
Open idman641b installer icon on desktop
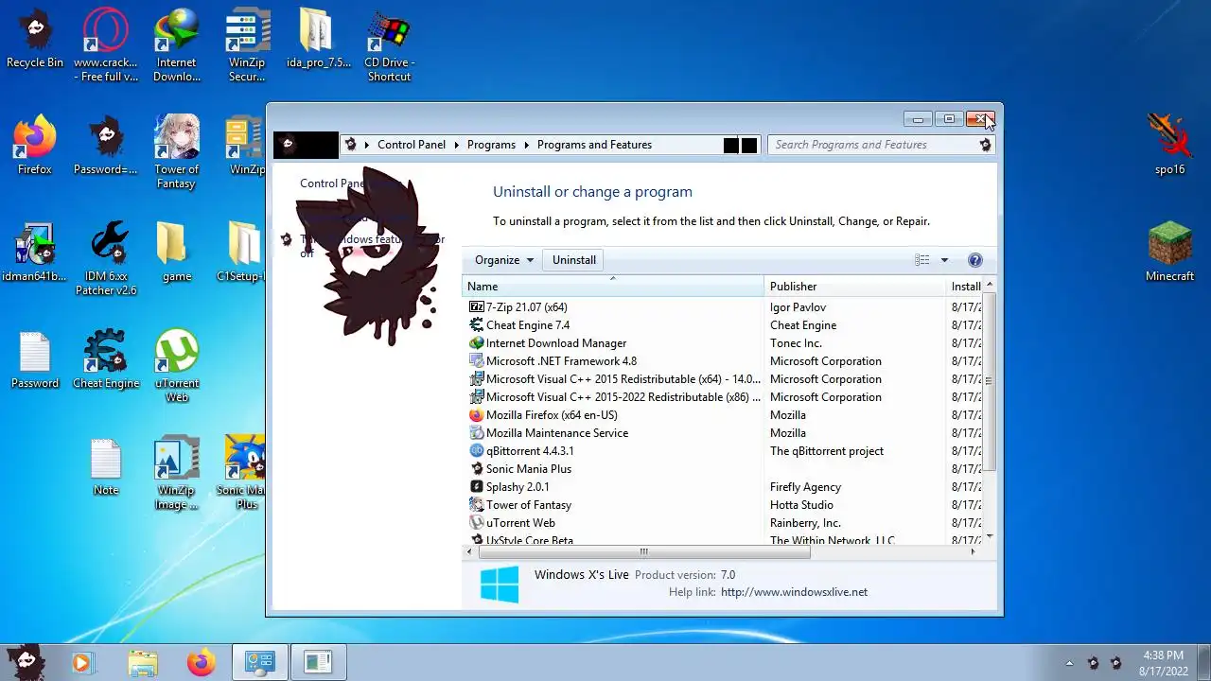[x=35, y=253]
